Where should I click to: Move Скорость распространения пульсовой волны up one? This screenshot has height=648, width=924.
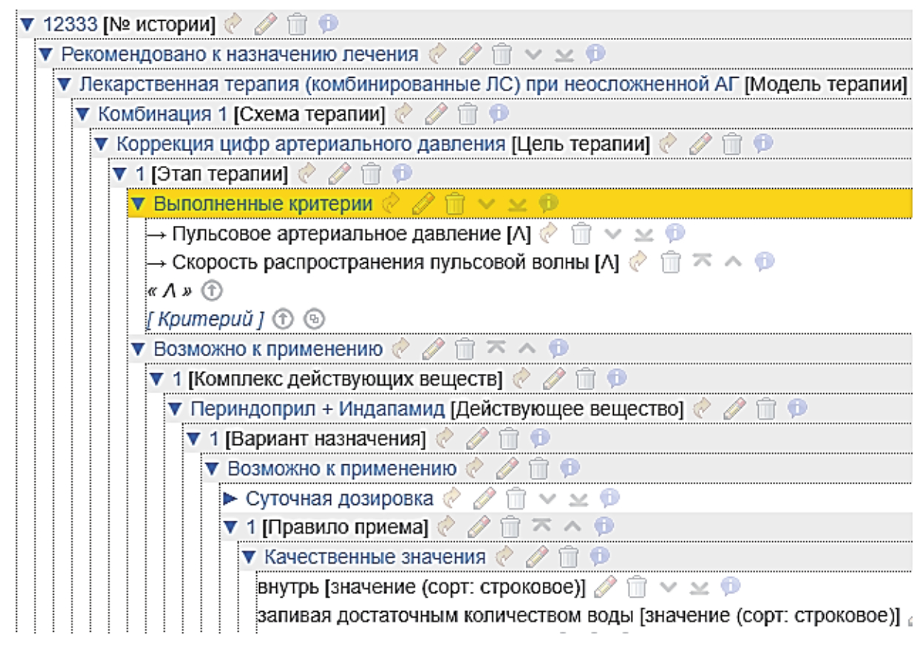(x=732, y=261)
